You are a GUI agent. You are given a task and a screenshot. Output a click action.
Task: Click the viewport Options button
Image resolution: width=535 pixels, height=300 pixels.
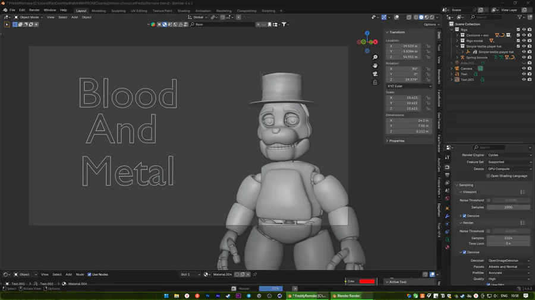pos(432,24)
